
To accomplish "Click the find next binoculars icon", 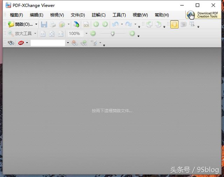I will pos(84,43).
